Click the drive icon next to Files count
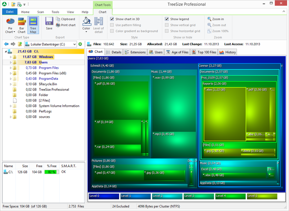Screen dimensions: 289x211 pyautogui.click(x=89, y=44)
